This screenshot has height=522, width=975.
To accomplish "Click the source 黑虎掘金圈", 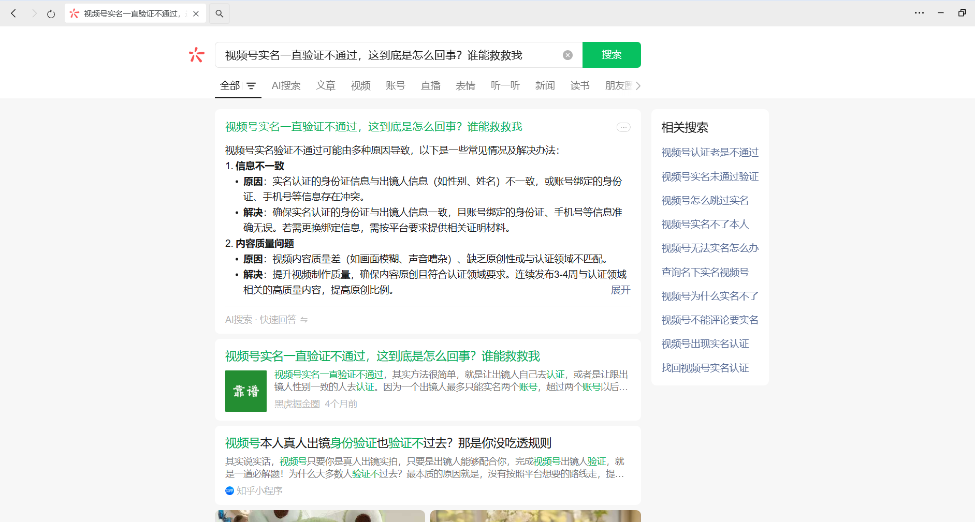I will (x=297, y=404).
